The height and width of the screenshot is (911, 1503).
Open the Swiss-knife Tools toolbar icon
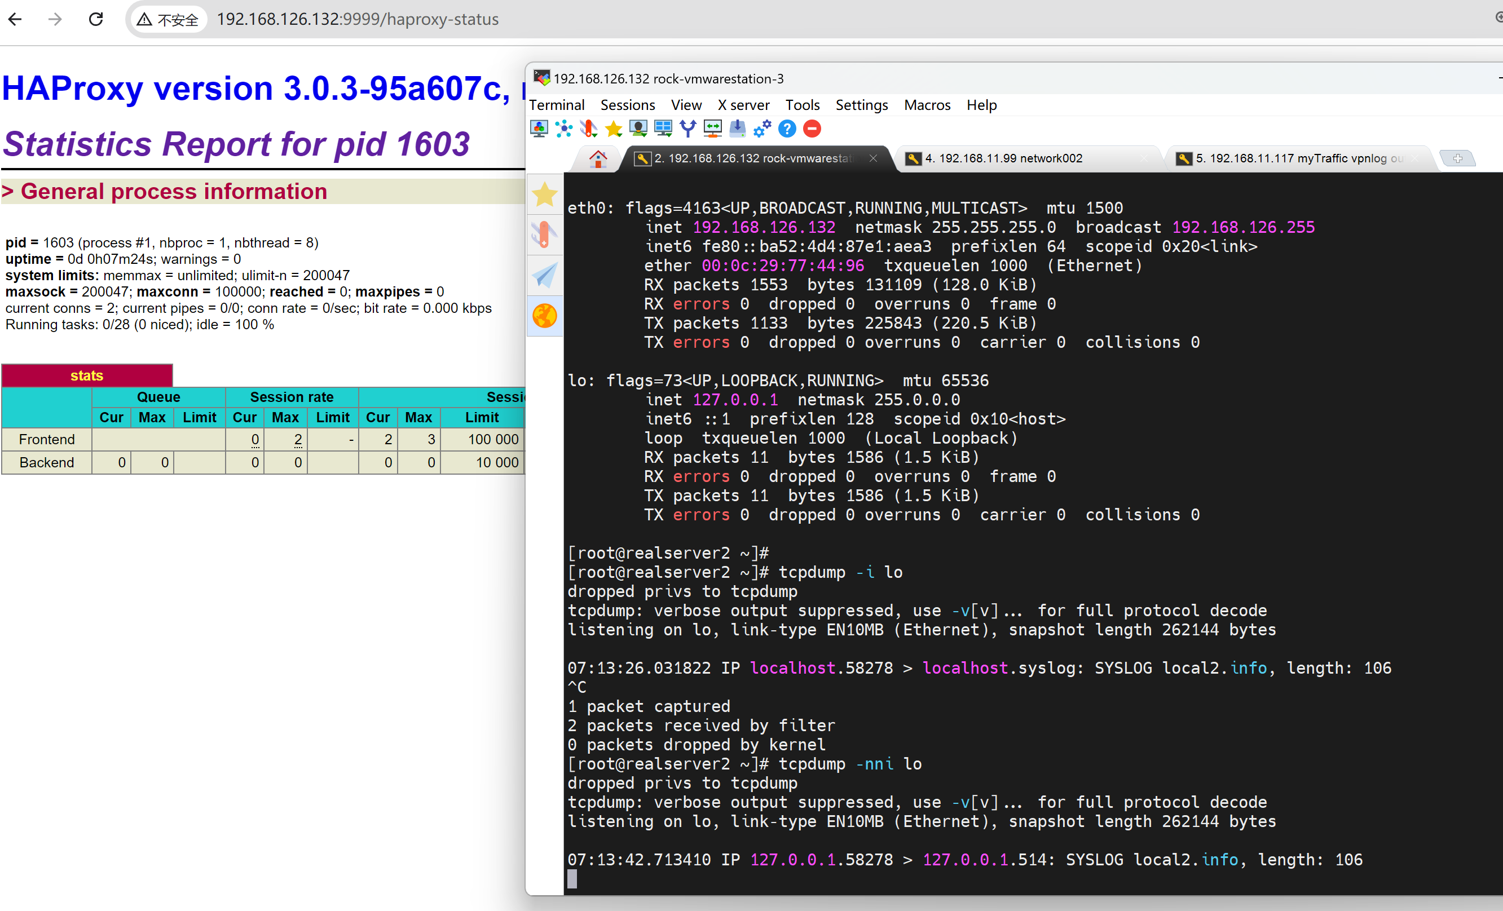click(x=589, y=129)
